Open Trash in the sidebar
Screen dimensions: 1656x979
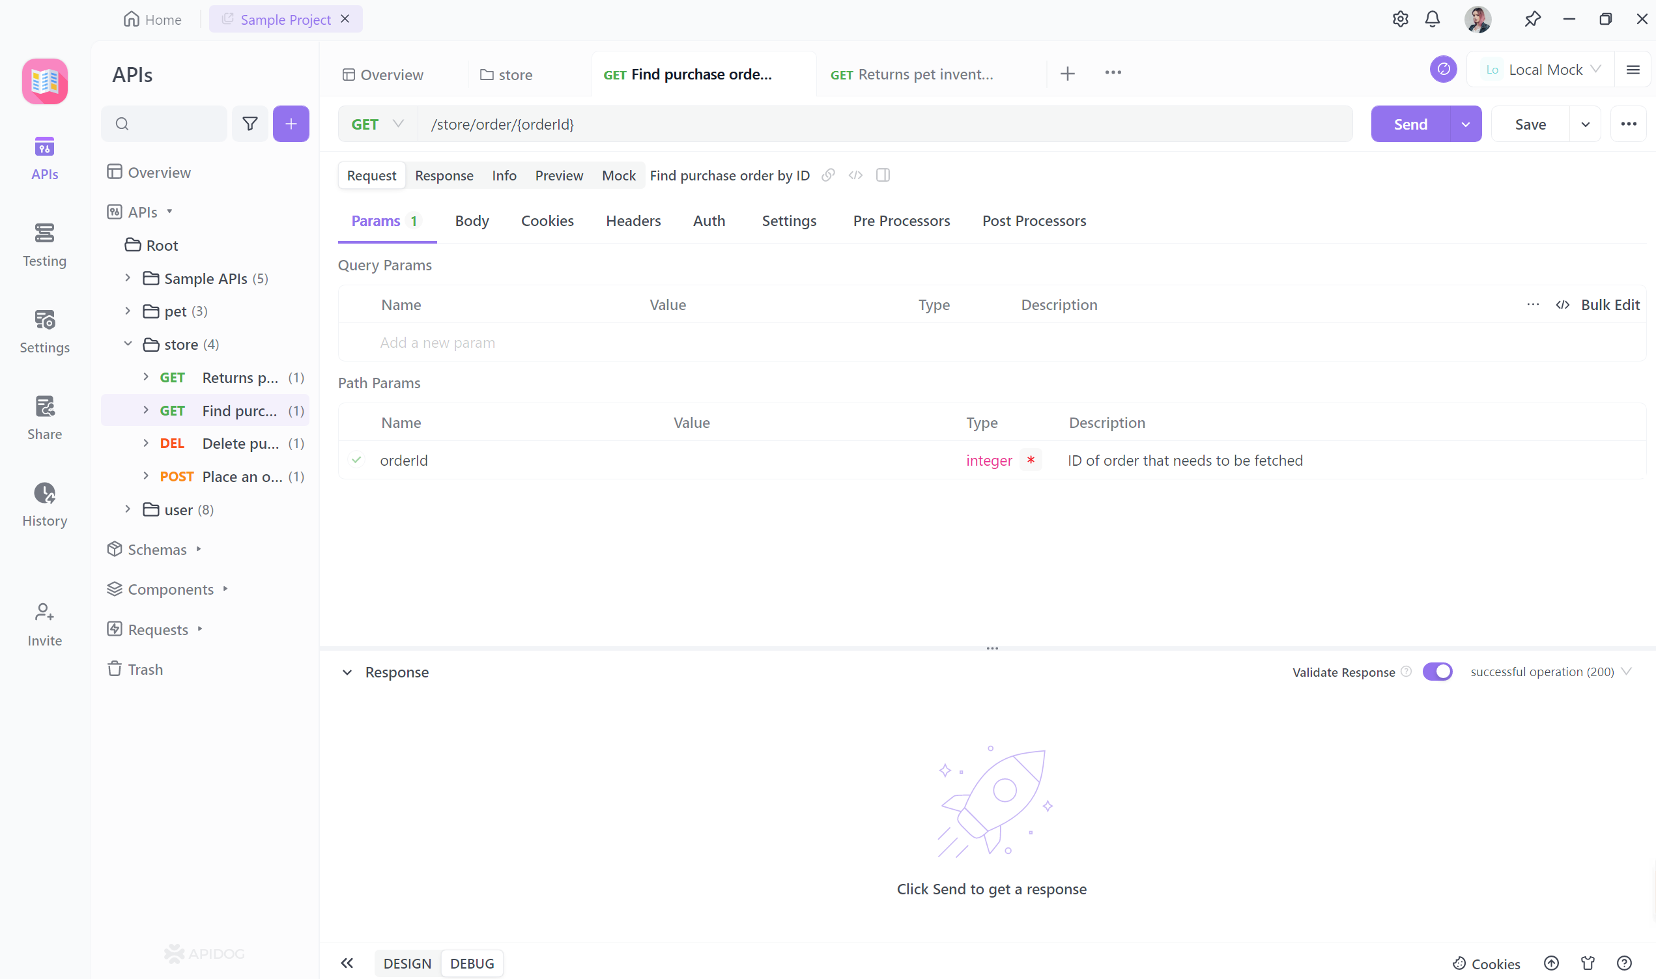click(135, 669)
